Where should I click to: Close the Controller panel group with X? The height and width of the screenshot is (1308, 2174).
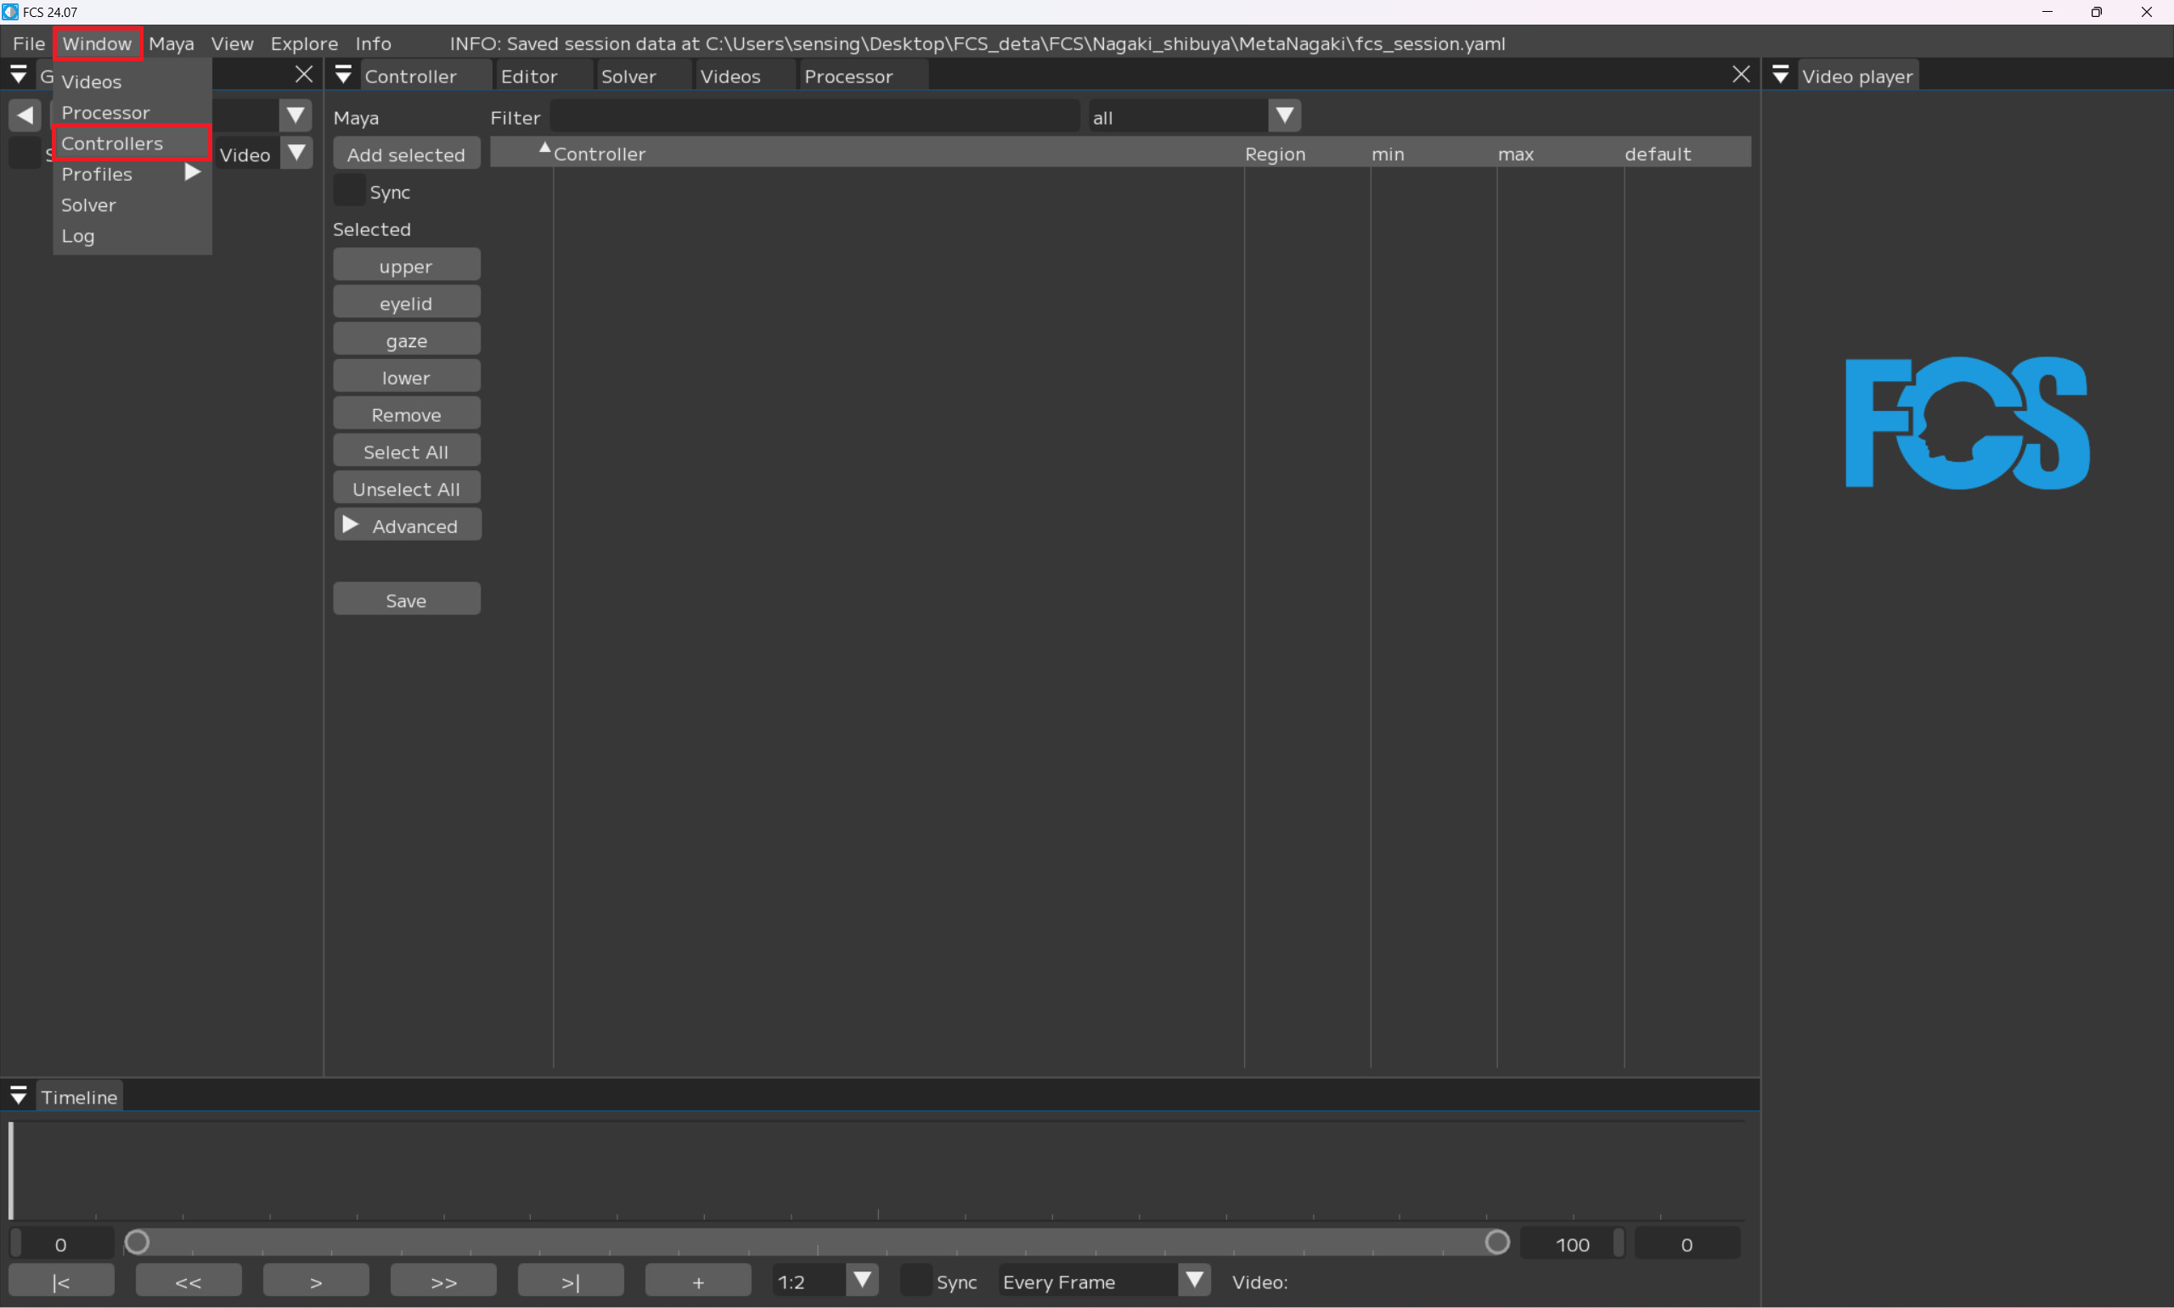pos(1740,75)
